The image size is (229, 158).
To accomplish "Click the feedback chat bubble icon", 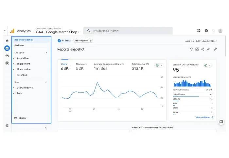I will 221,122.
